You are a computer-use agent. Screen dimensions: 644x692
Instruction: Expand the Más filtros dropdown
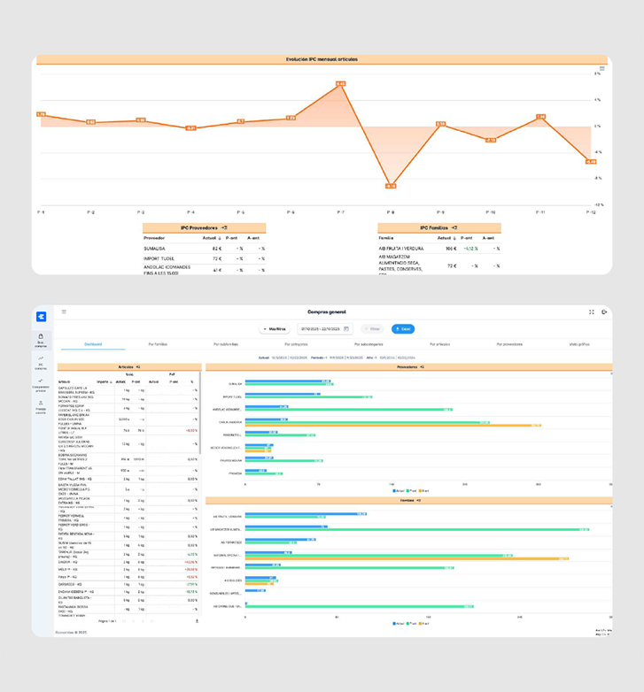click(275, 329)
